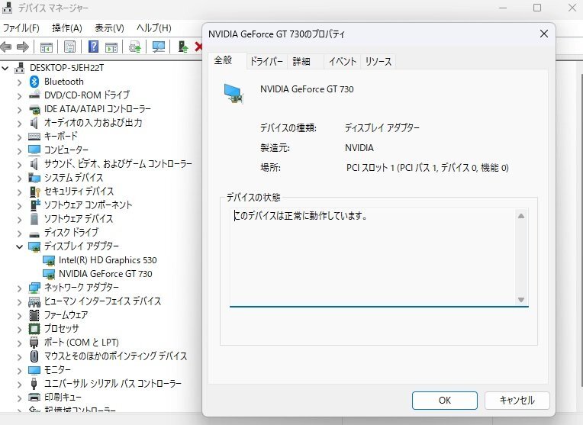This screenshot has width=583, height=425.
Task: Select the ネットワーク アダプター tree row
Action: [82, 288]
